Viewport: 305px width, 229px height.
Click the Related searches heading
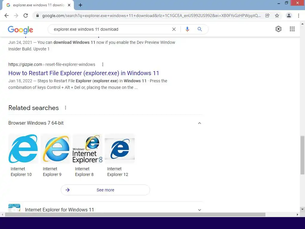[x=33, y=108]
